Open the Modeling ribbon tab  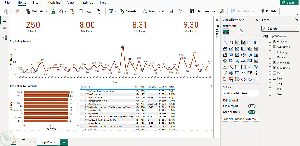(x=54, y=3)
